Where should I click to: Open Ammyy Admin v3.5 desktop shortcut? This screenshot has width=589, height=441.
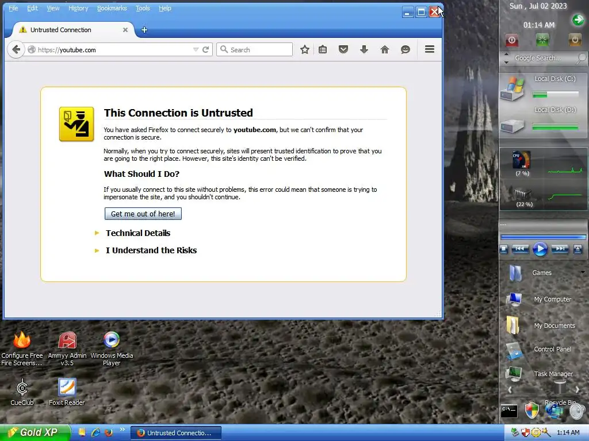coord(67,349)
